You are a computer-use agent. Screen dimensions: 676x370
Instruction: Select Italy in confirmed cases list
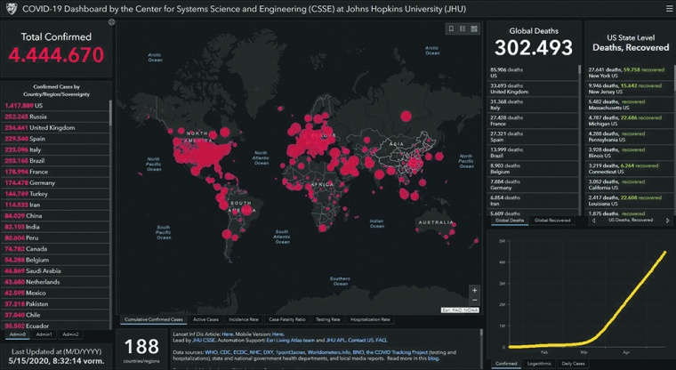tap(55, 149)
